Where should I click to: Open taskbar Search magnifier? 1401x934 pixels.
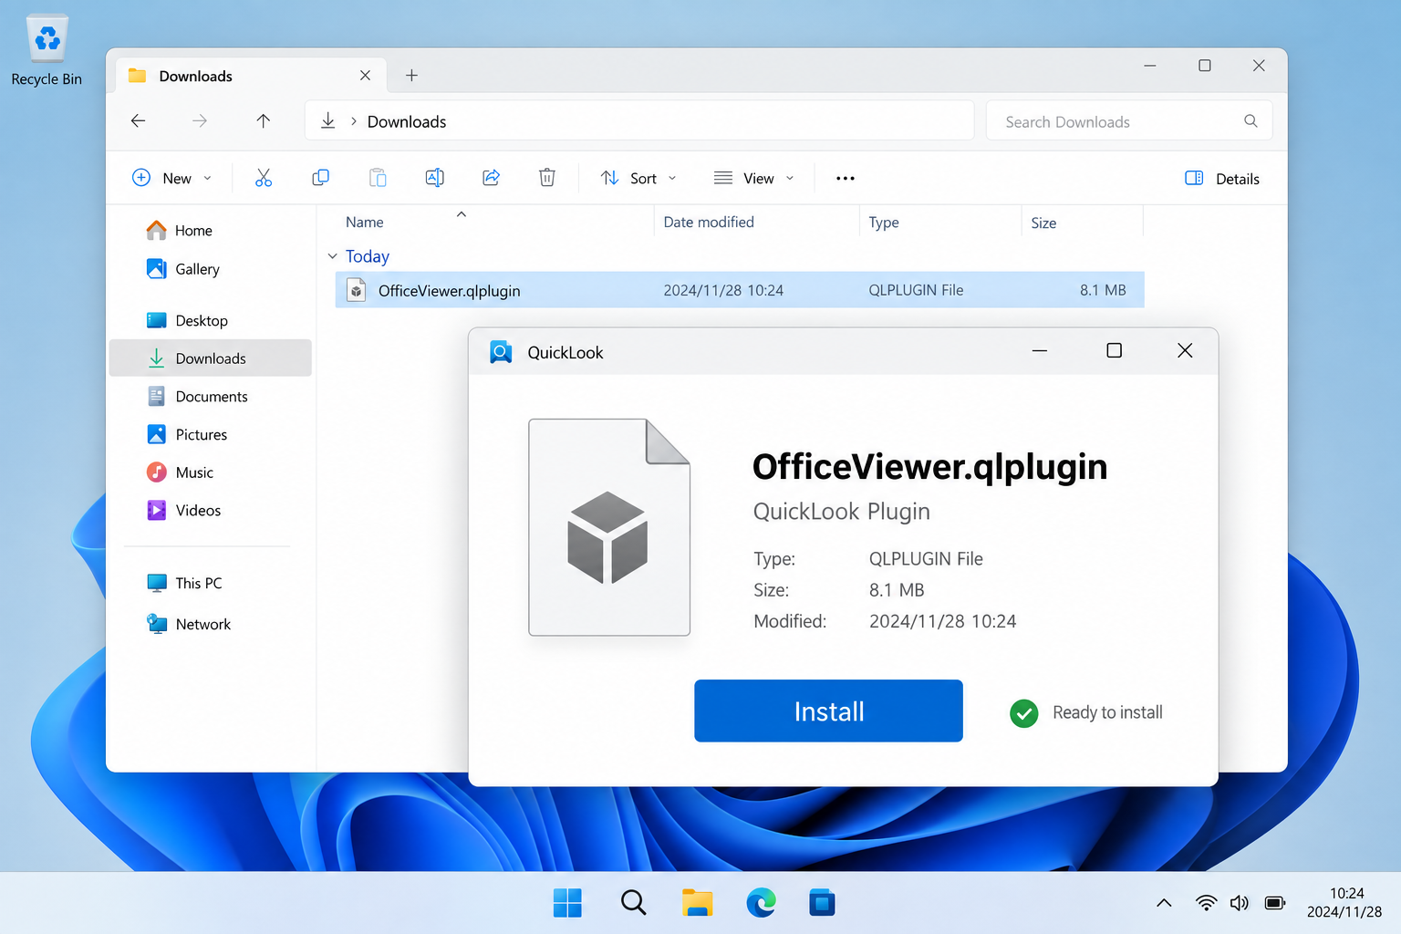tap(633, 903)
